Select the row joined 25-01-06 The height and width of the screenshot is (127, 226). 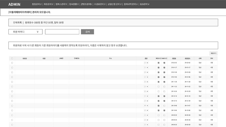coord(12,77)
